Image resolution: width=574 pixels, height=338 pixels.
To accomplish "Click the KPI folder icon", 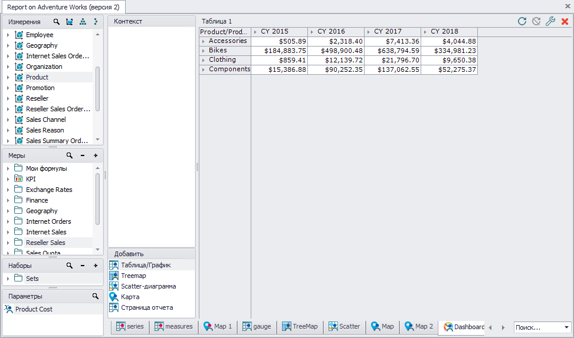I will click(x=18, y=178).
